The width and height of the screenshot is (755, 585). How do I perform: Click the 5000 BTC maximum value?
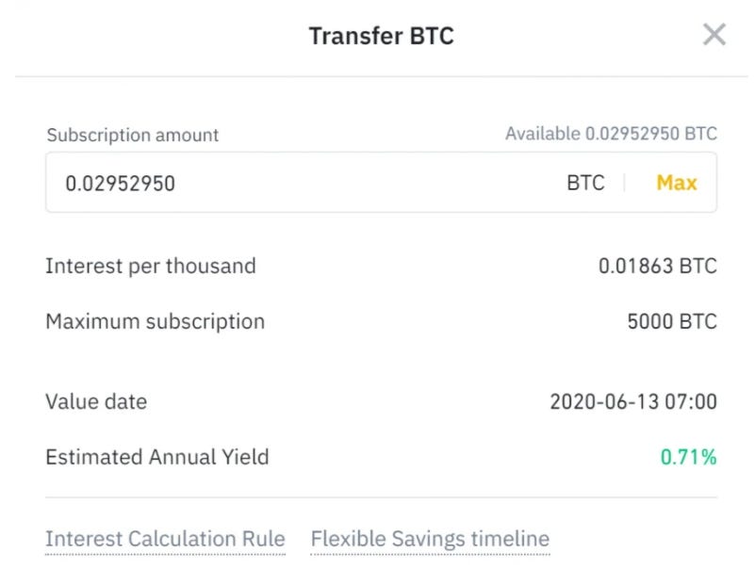[672, 321]
